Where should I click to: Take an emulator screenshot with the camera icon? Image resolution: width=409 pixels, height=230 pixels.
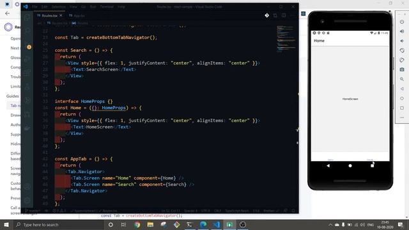point(402,70)
